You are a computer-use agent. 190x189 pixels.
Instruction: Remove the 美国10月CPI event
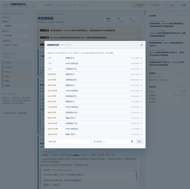[x=141, y=118]
